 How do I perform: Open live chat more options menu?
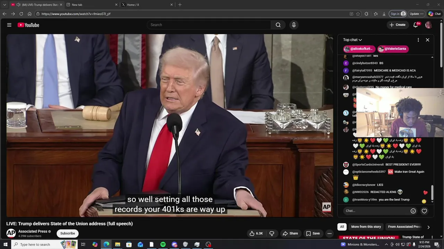pyautogui.click(x=418, y=40)
